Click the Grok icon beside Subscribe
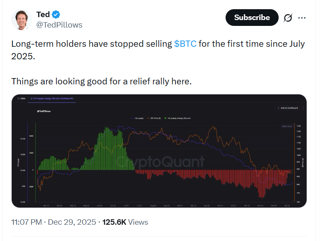 287,18
